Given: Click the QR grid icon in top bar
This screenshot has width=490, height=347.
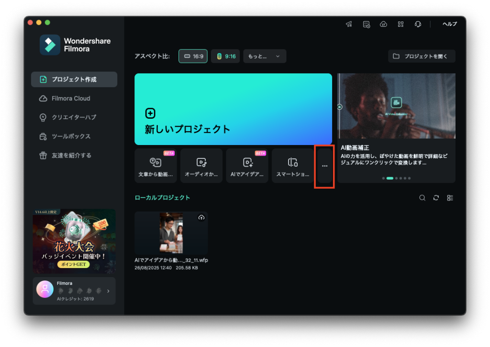Looking at the screenshot, I should [x=401, y=24].
